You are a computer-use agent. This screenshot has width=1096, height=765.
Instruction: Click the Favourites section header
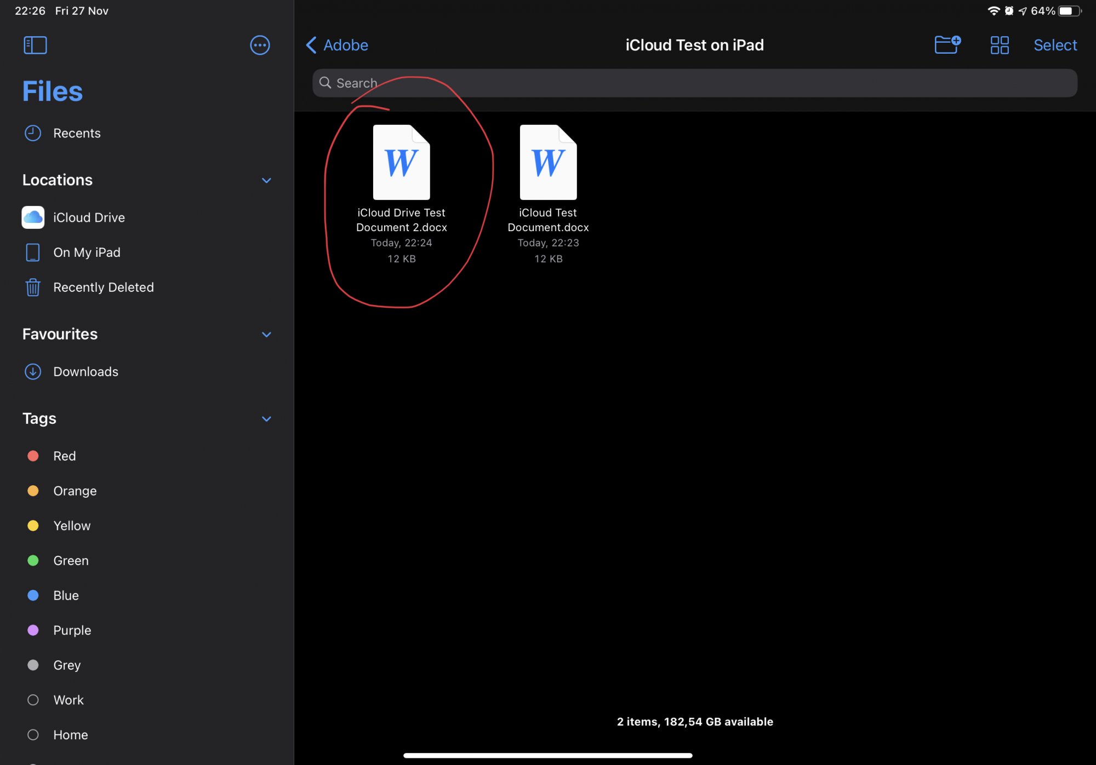(60, 334)
